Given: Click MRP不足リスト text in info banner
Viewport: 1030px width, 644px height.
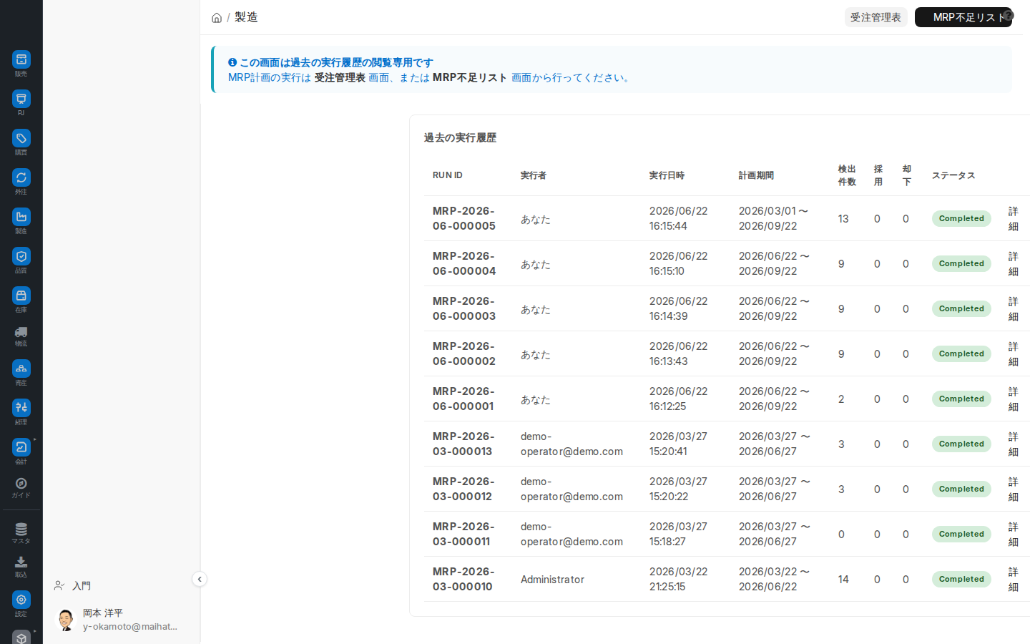Looking at the screenshot, I should [x=470, y=77].
